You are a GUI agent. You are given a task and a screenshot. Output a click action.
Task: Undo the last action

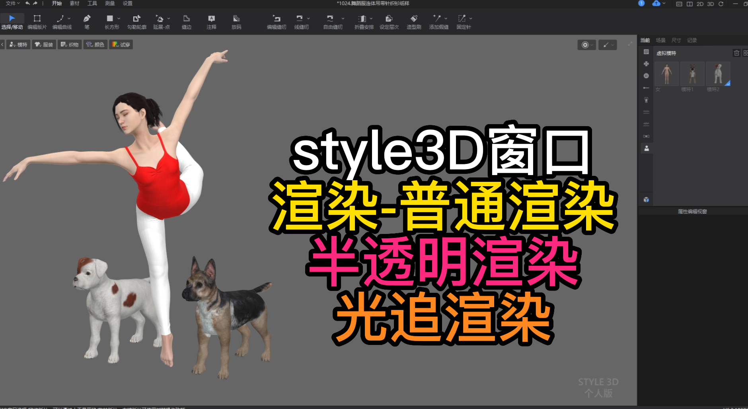click(27, 3)
